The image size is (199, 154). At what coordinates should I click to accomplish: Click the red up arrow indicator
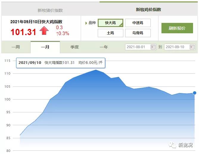coord(44,30)
